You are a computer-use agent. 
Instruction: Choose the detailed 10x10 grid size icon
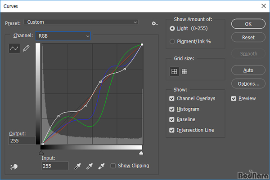pos(184,71)
